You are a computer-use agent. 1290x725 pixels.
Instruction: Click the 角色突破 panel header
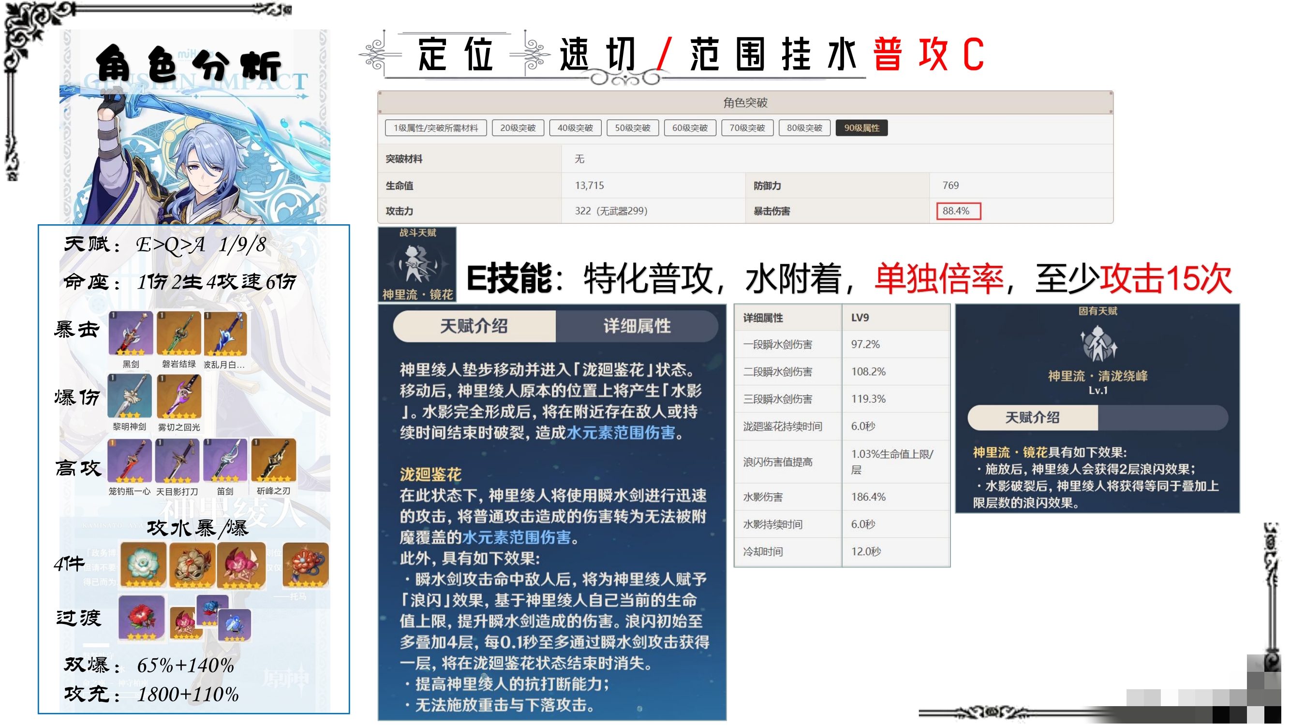[745, 103]
